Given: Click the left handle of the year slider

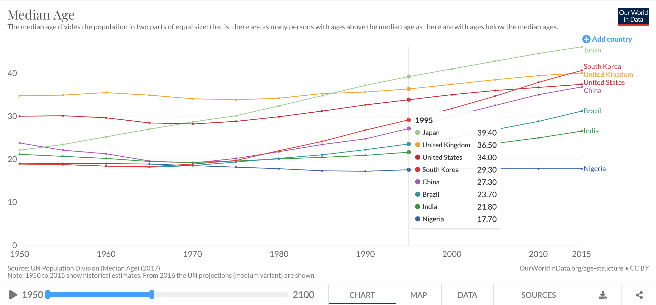Looking at the screenshot, I should [x=48, y=294].
